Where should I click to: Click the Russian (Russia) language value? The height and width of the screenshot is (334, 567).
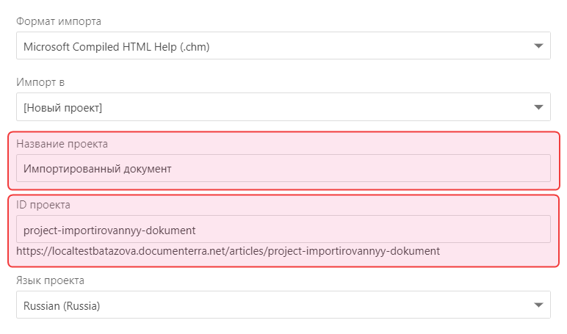[x=62, y=305]
